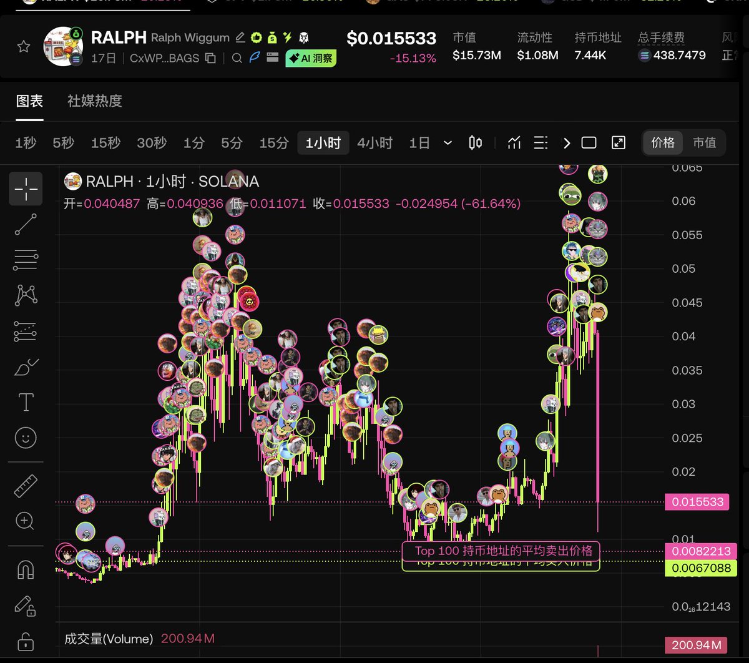Switch chart display to 价格
Image resolution: width=749 pixels, height=663 pixels.
point(663,143)
